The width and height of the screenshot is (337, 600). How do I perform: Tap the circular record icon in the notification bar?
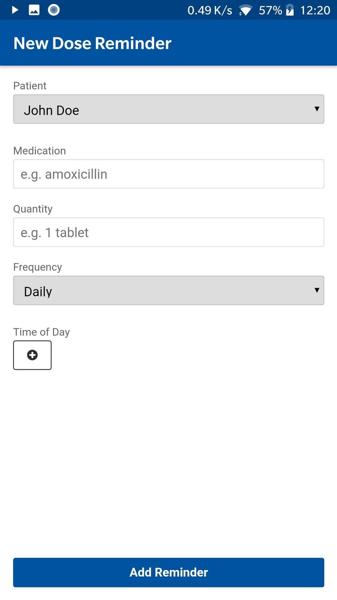pos(53,9)
